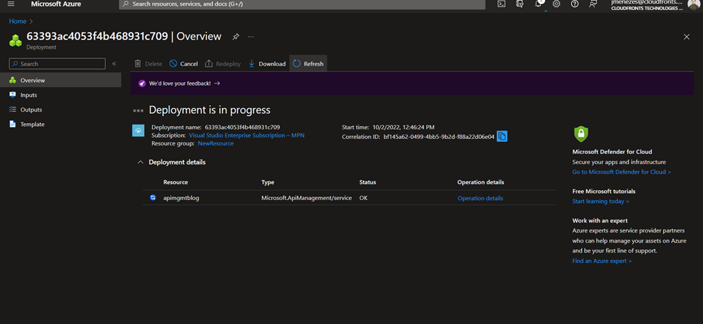Click the user account avatar
The width and height of the screenshot is (703, 324).
click(693, 4)
